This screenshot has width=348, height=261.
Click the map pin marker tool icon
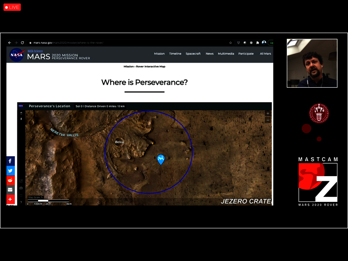21,119
